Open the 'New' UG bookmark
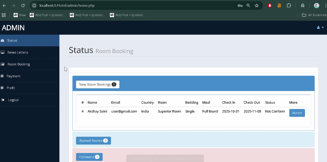The width and height of the screenshot is (327, 162). [x=19, y=15]
